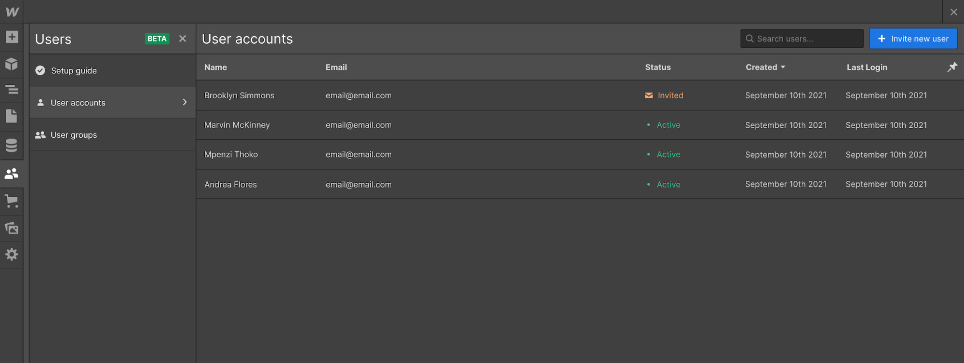Select the Andrea Flores user row
This screenshot has height=363, width=964.
(580, 184)
